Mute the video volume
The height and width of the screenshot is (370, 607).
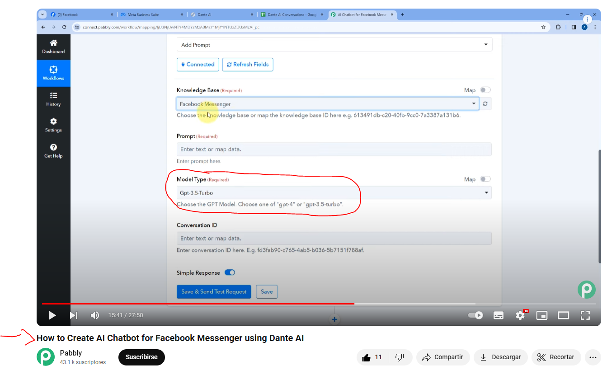(95, 315)
